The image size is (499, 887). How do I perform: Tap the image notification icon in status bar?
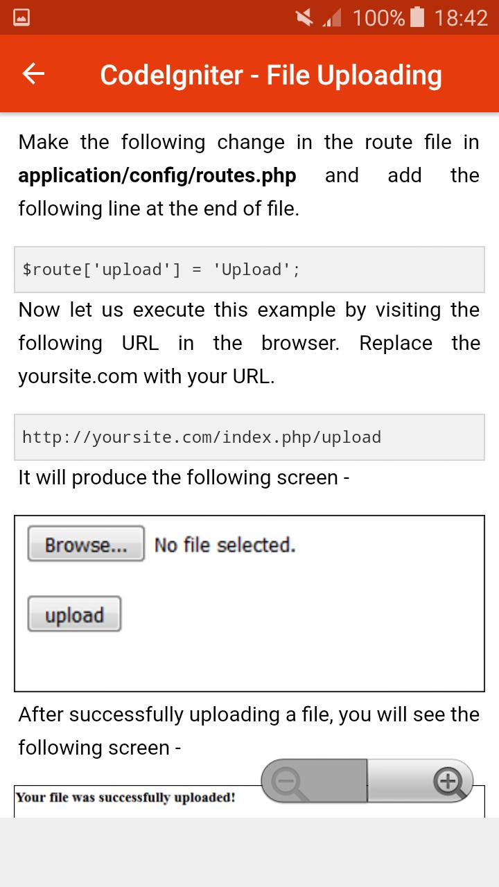(x=21, y=17)
